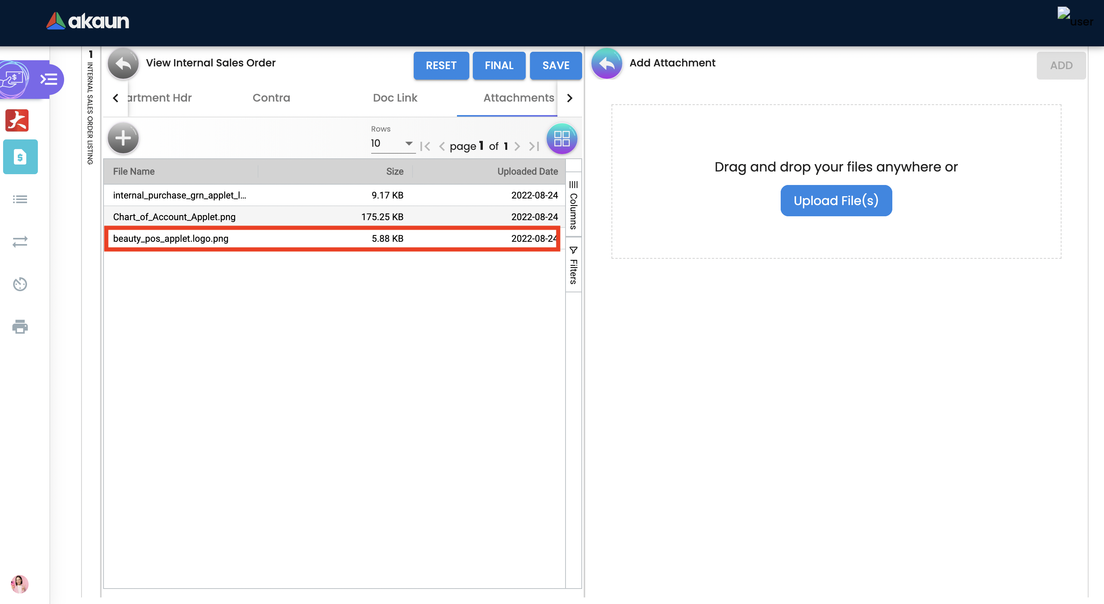Switch to the Doc Link tab

[x=395, y=98]
